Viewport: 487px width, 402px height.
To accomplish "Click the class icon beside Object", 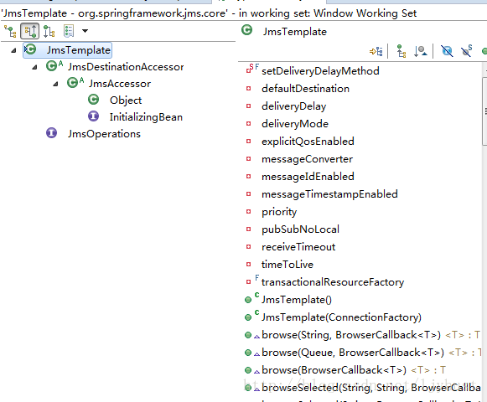I will coord(94,100).
